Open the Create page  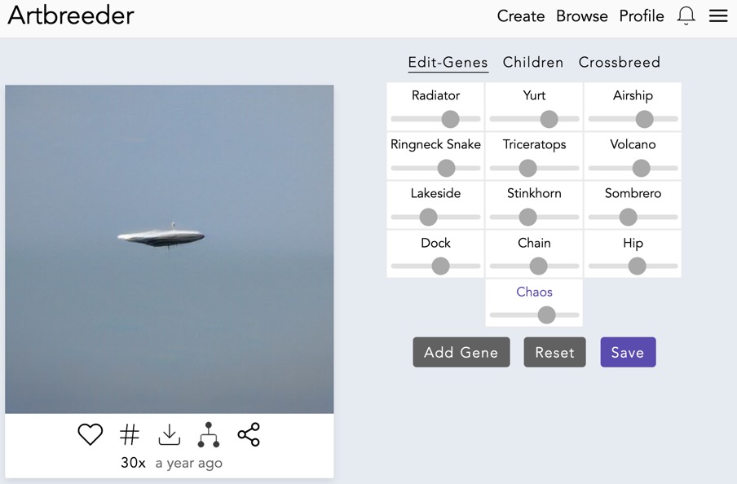[x=521, y=16]
